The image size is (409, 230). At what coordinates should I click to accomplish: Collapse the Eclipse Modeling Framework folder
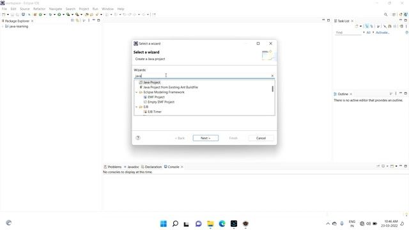point(136,92)
